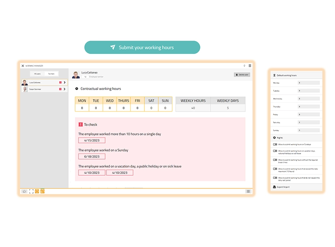Viewport: 335px width, 247px height.
Task: Close Working Manager with the X icon
Action: click(23, 66)
